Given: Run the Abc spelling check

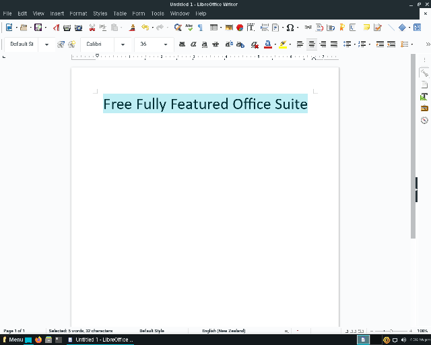Looking at the screenshot, I should (x=189, y=28).
